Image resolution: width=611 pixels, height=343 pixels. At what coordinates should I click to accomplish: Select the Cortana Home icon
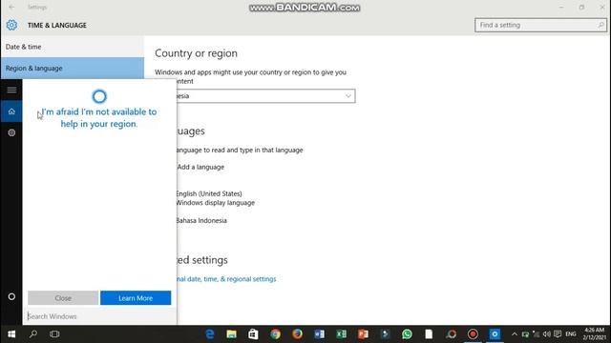[11, 111]
